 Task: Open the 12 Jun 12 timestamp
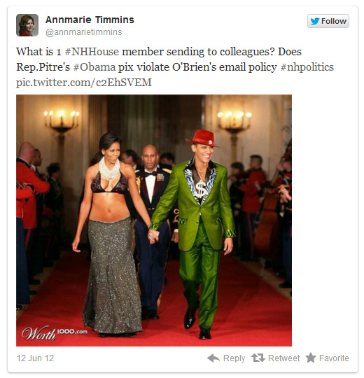point(35,358)
